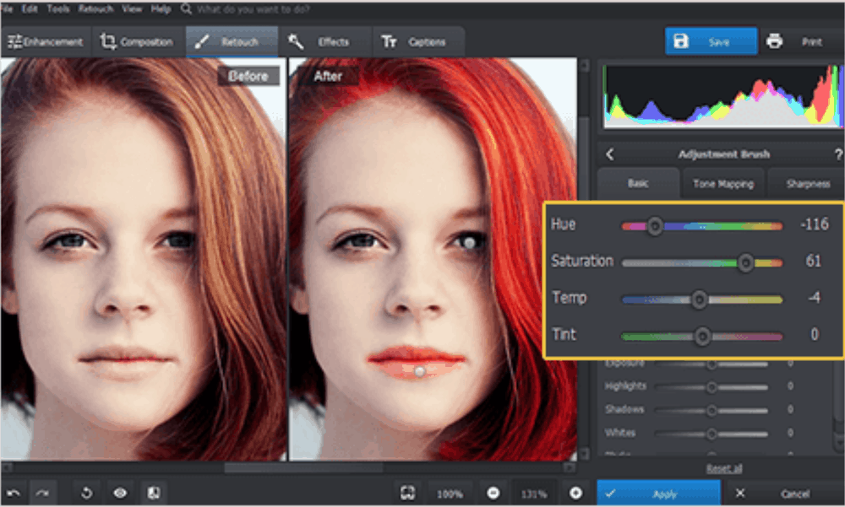The image size is (845, 507).
Task: Click the Reset all link
Action: pos(724,469)
